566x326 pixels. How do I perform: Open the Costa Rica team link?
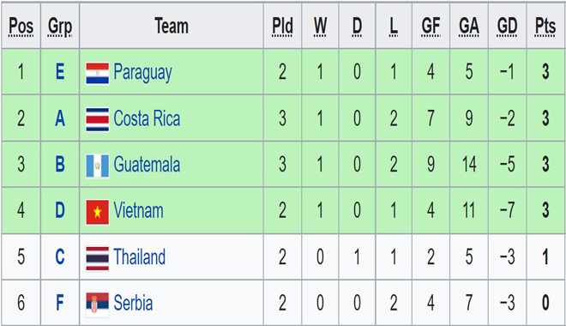tap(147, 118)
